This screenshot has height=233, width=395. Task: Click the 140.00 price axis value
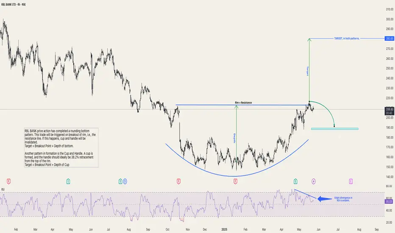click(x=389, y=177)
